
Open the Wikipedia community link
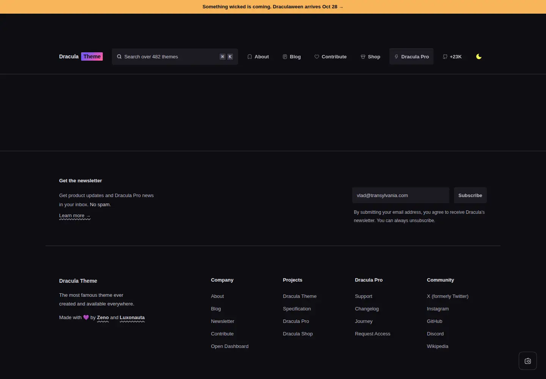(x=438, y=346)
